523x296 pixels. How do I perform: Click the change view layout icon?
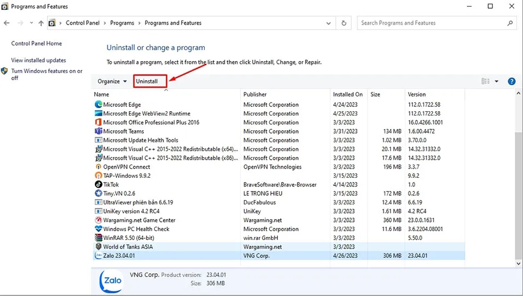485,81
